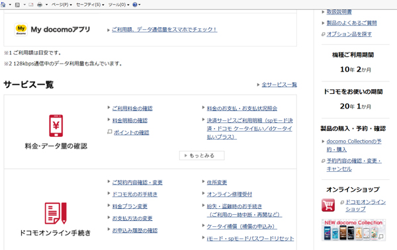Image resolution: width=397 pixels, height=250 pixels.
Task: Open the Home button dropdown arrow
Action: click(10, 5)
